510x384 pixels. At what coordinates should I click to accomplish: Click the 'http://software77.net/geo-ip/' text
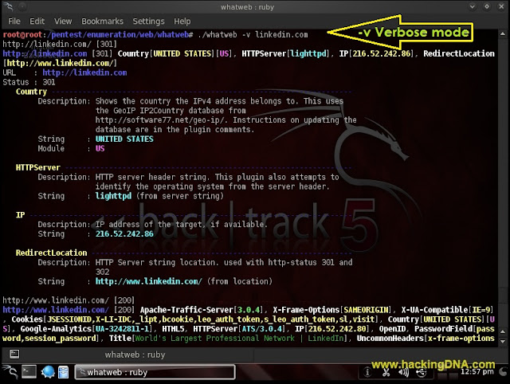(159, 120)
